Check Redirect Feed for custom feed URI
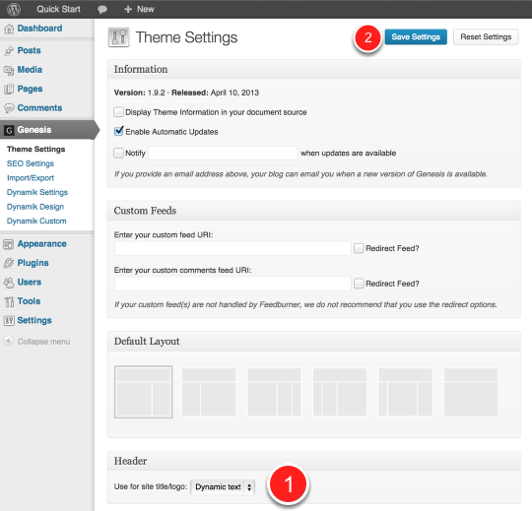532x511 pixels. (359, 248)
